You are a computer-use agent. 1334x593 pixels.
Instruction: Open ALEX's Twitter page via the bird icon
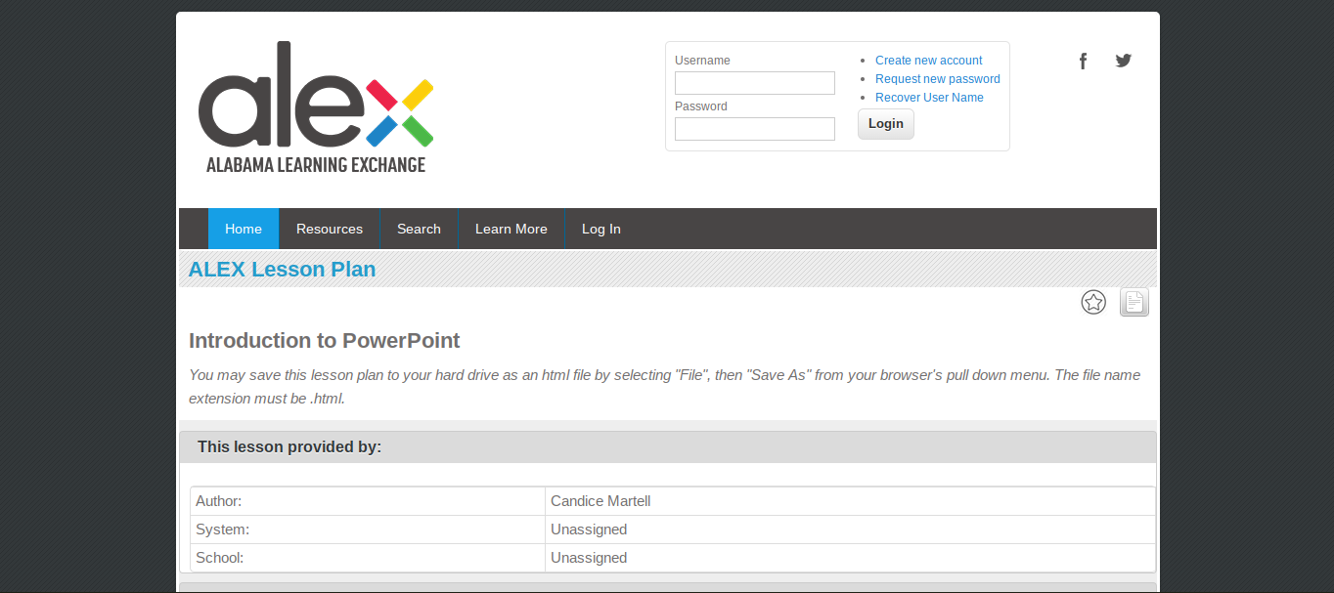[x=1123, y=61]
